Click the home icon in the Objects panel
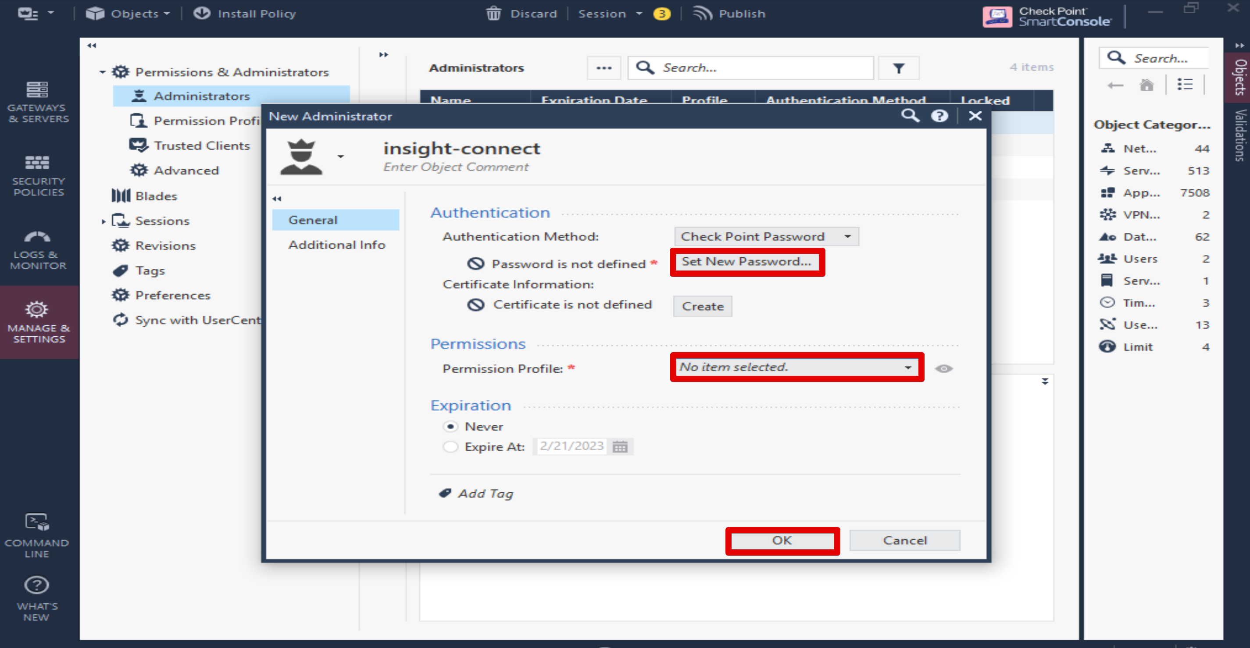Image resolution: width=1250 pixels, height=648 pixels. tap(1146, 85)
